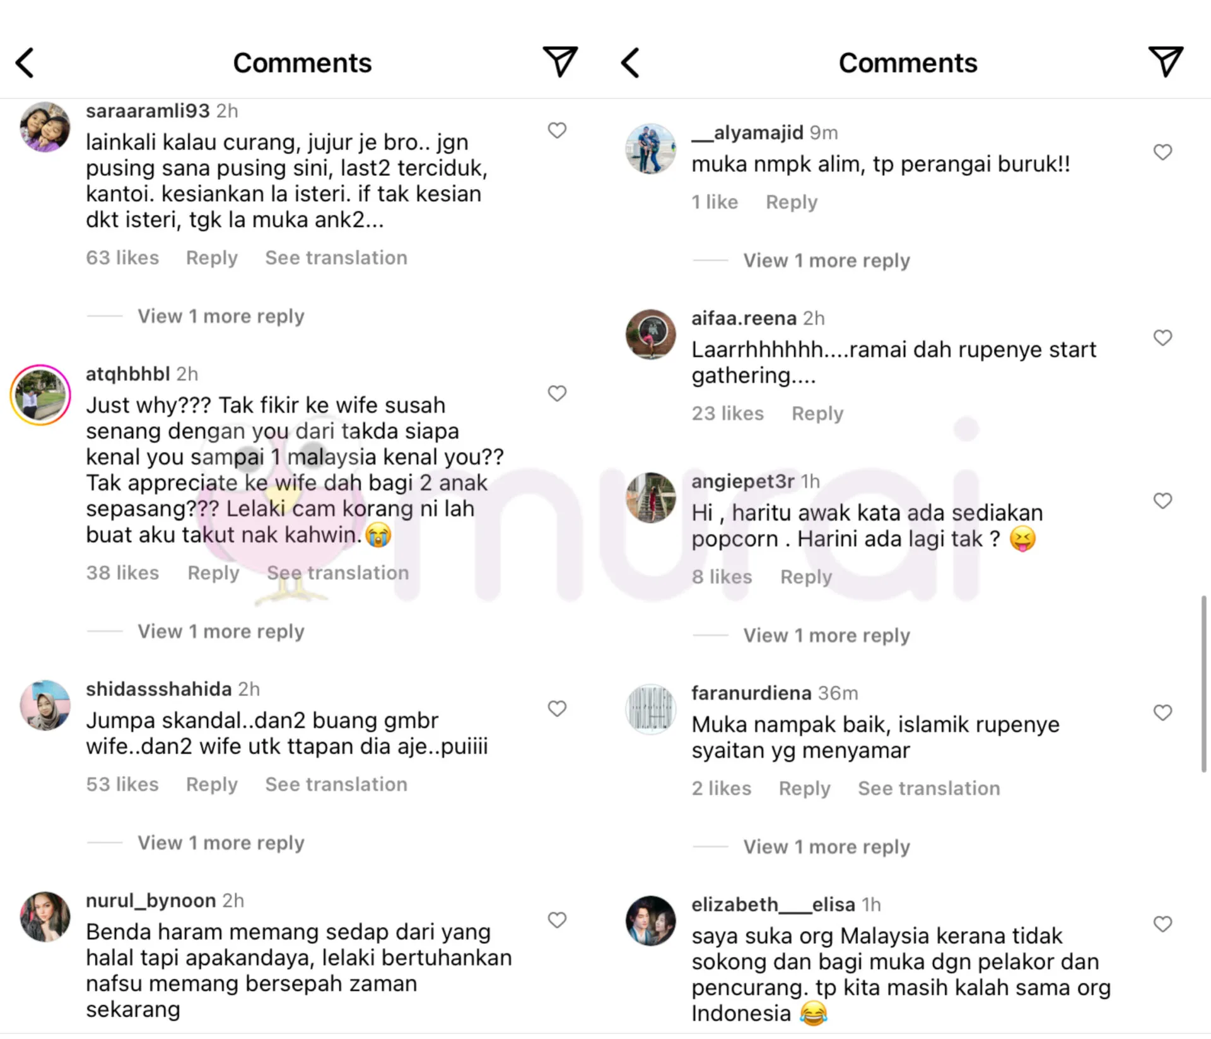
Task: Show more replies under faranurdiena's comment
Action: click(826, 847)
